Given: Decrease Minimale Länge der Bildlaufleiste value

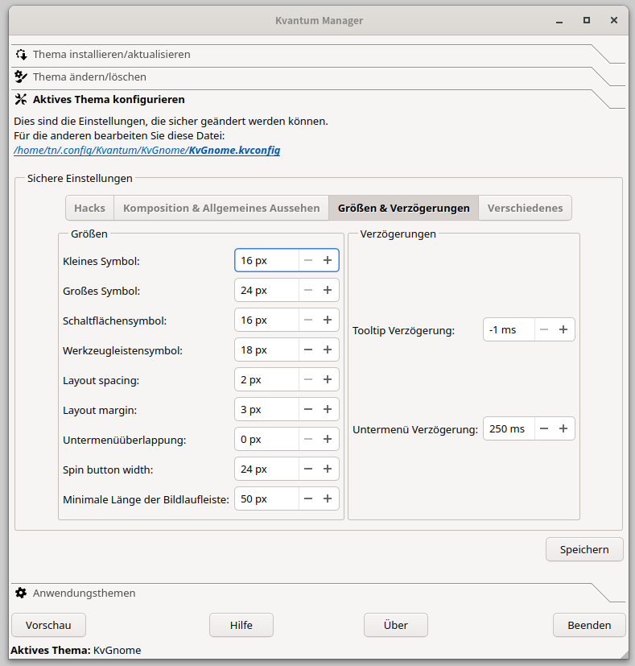Looking at the screenshot, I should coord(308,498).
